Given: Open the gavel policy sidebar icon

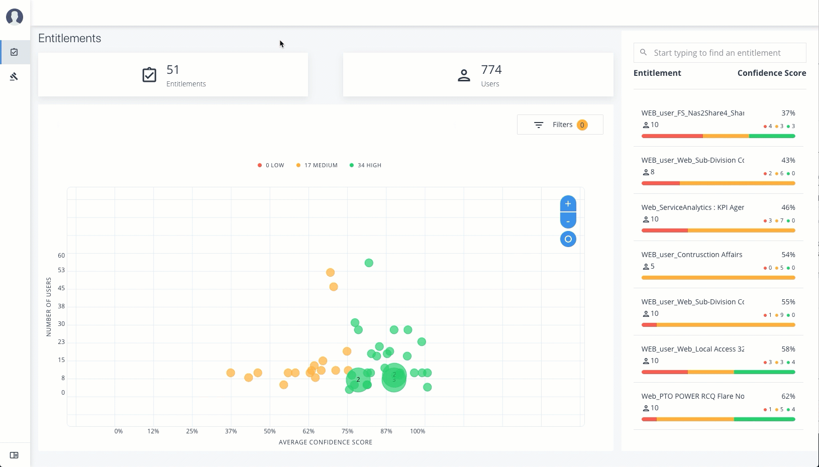Looking at the screenshot, I should click(14, 76).
